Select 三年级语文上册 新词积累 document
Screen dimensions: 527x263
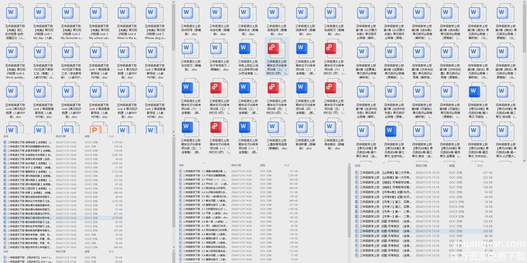pyautogui.click(x=305, y=127)
